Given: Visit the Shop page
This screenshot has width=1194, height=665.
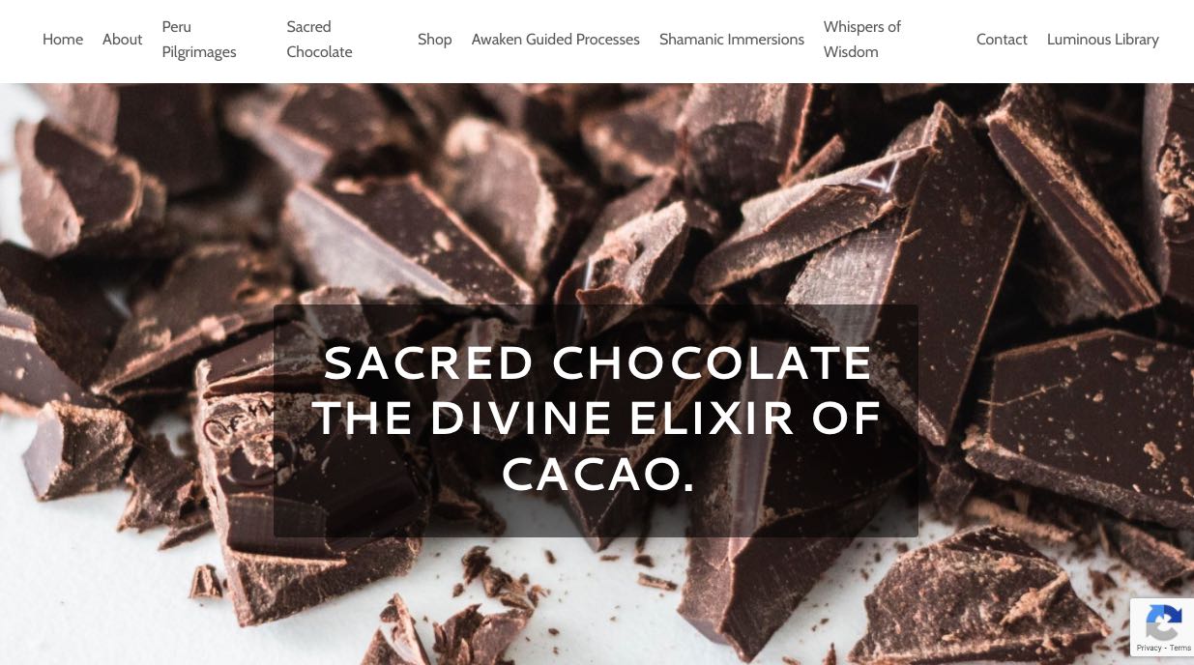Looking at the screenshot, I should tap(435, 40).
